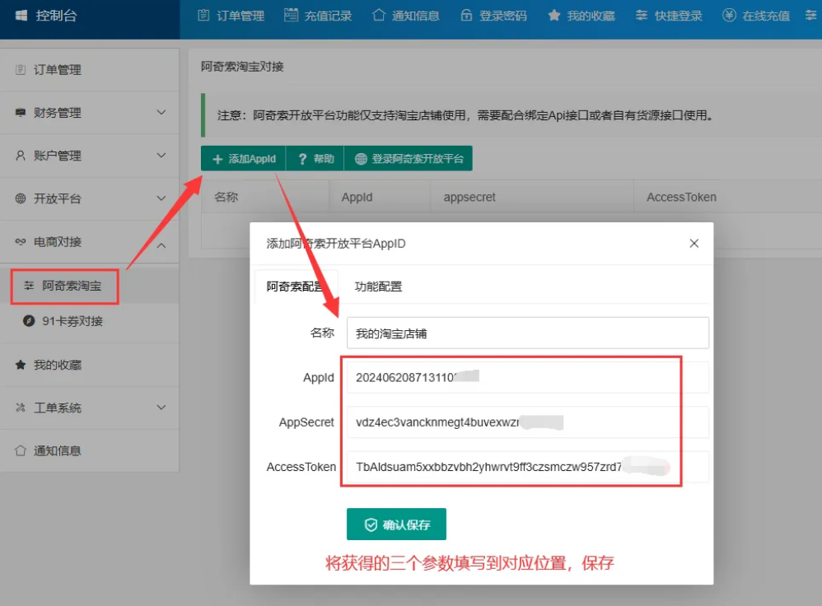Click the 我的收藏 star in top bar
Image resolution: width=822 pixels, height=606 pixels.
click(x=554, y=16)
